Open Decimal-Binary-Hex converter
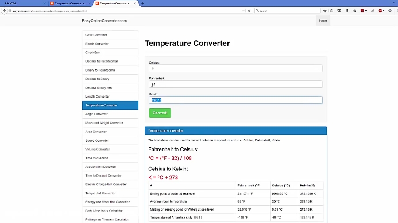 (110, 88)
